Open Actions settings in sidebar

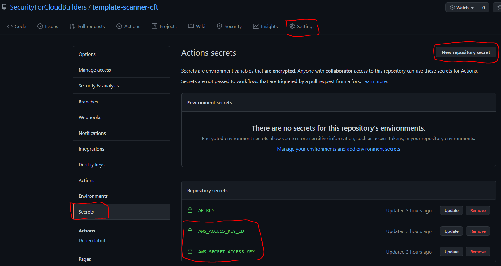[121, 180]
